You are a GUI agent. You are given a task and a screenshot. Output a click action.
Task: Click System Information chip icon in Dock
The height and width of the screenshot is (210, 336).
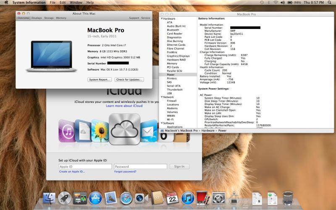click(234, 197)
